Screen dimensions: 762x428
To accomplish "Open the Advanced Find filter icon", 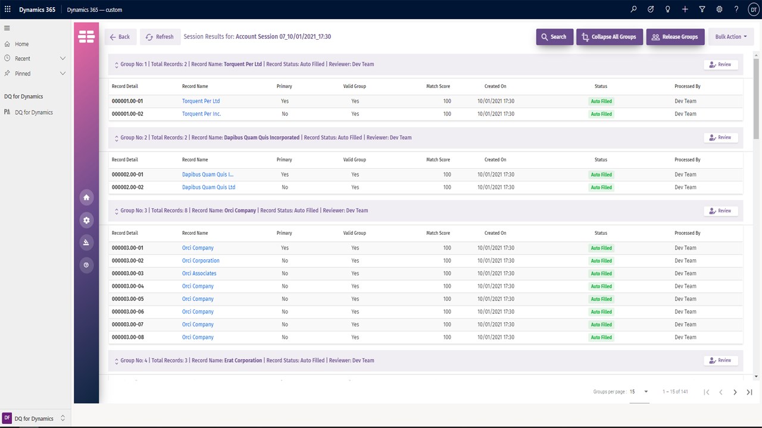I will (x=702, y=10).
